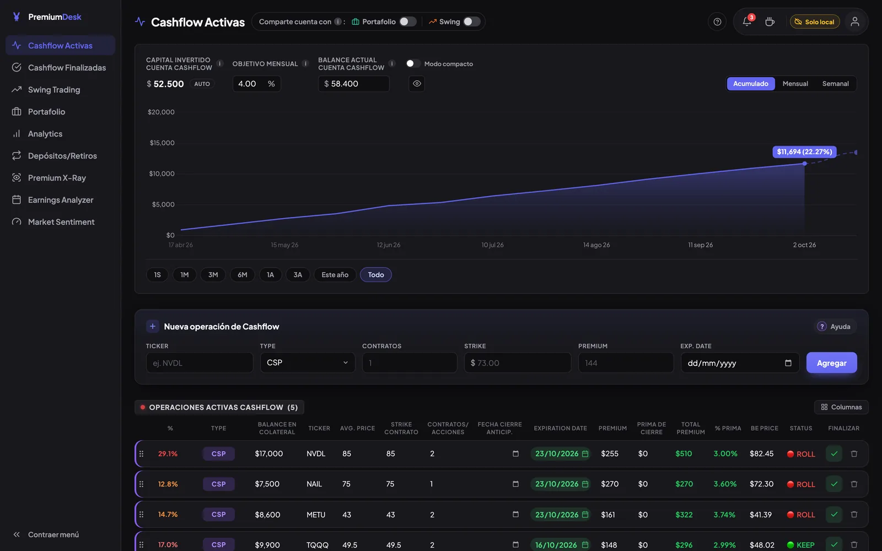Toggle the Portafolio account sharing switch
The image size is (882, 551).
click(x=408, y=21)
